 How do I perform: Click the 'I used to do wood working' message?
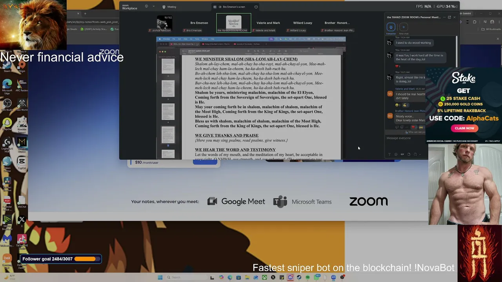coord(413,43)
